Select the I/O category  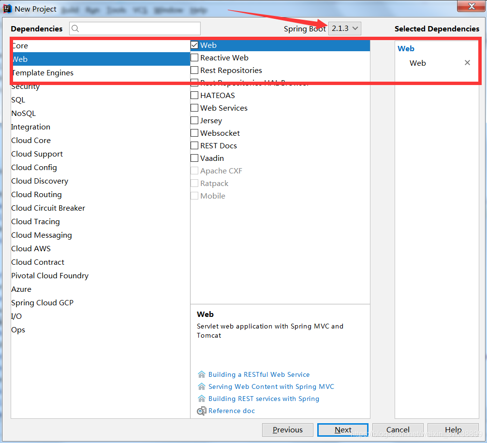tap(100, 316)
